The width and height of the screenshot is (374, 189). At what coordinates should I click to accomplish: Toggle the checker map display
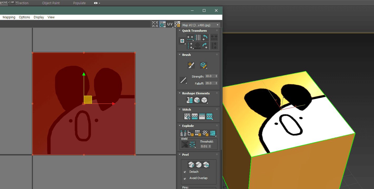pyautogui.click(x=163, y=24)
